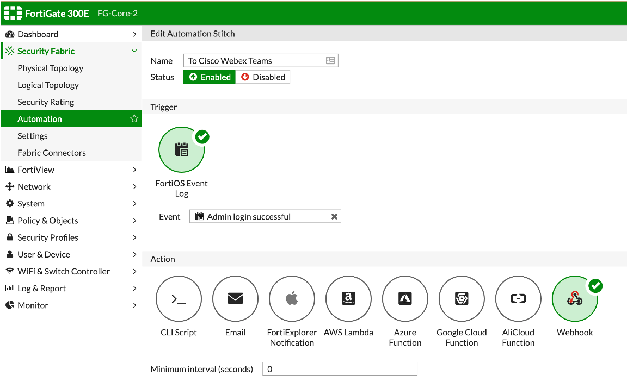Click the Policy & Objects icon
Image resolution: width=627 pixels, height=388 pixels.
click(x=10, y=220)
